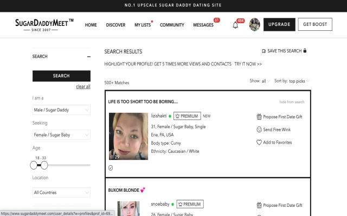Click the TRY IT NOW >> link
The image size is (347, 216).
point(248,64)
